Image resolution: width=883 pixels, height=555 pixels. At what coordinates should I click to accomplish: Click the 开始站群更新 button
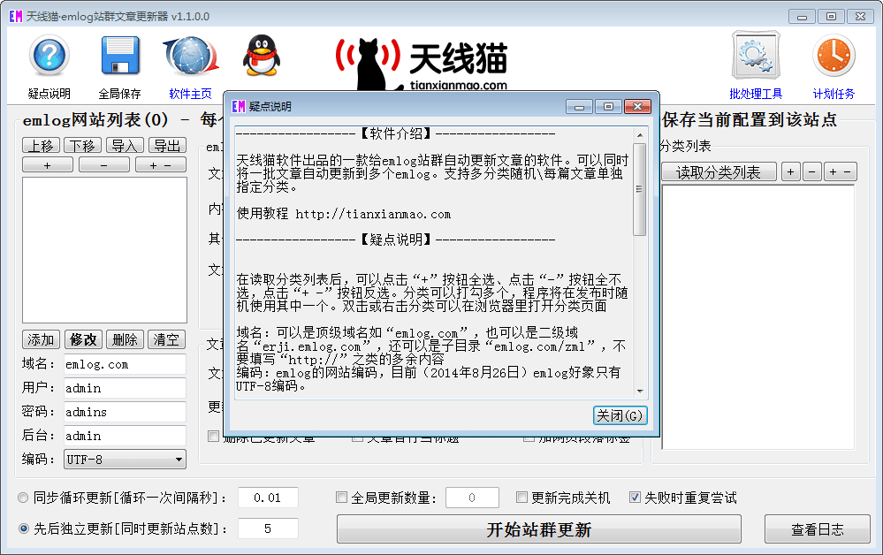pyautogui.click(x=539, y=529)
